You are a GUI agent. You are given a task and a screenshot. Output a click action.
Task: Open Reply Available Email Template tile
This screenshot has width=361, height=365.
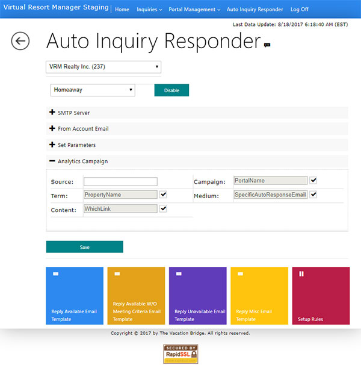(x=75, y=296)
